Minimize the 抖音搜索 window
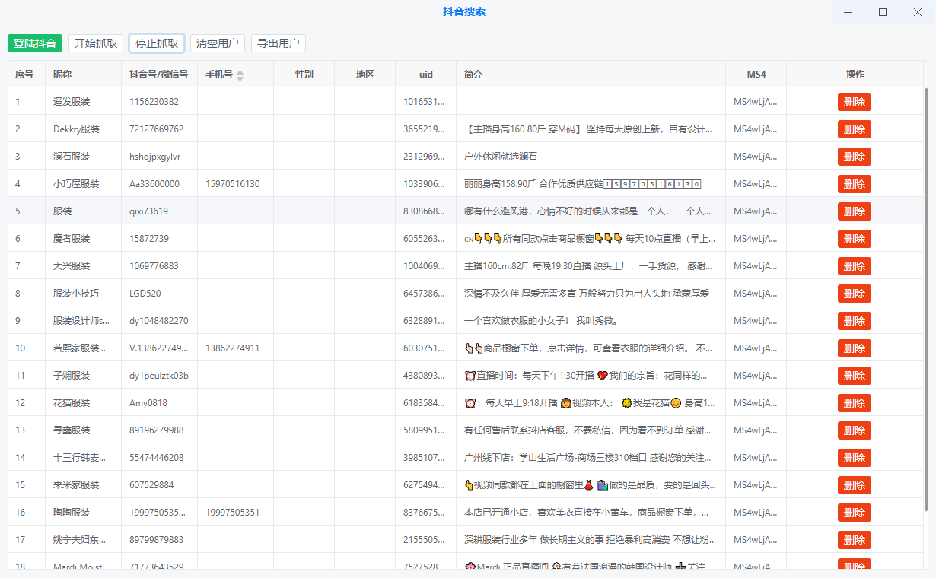The width and height of the screenshot is (936, 578). (848, 11)
